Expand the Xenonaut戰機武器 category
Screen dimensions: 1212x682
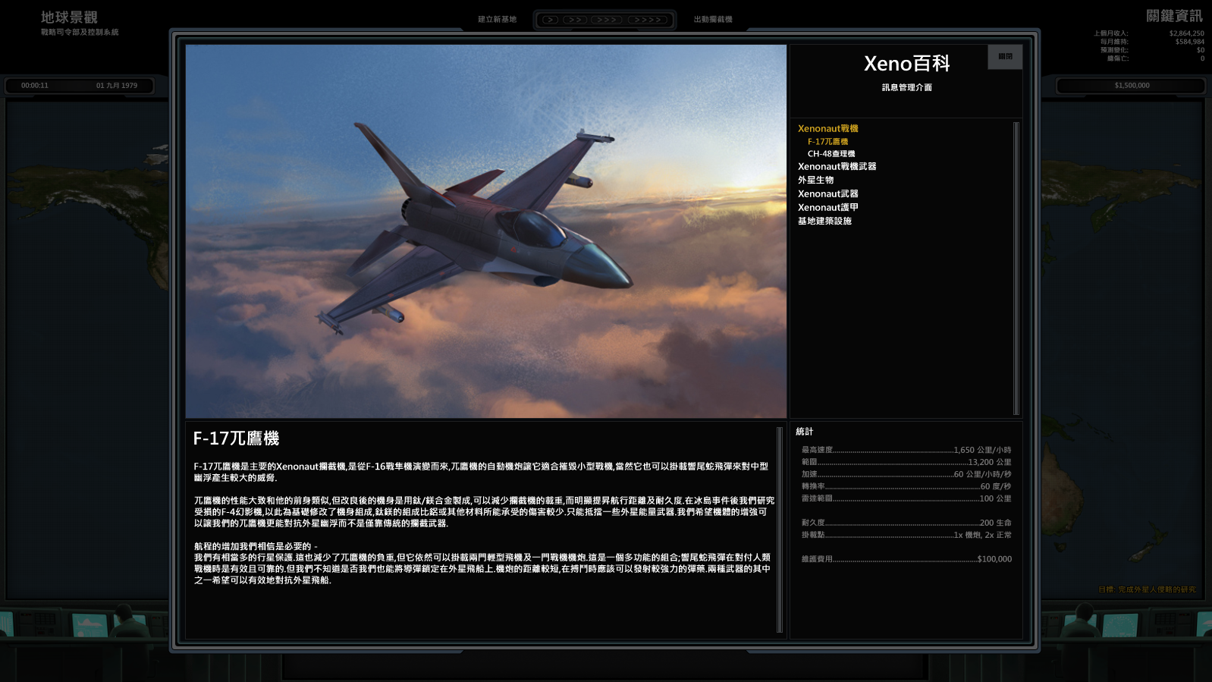point(837,167)
